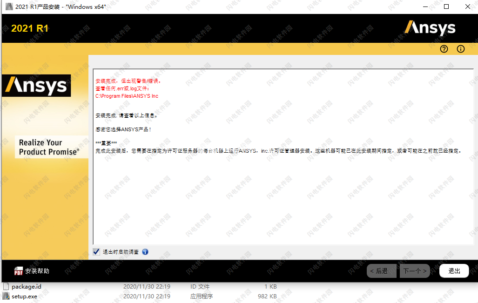478x303 pixels.
Task: Click the 后退 back button
Action: pyautogui.click(x=382, y=271)
